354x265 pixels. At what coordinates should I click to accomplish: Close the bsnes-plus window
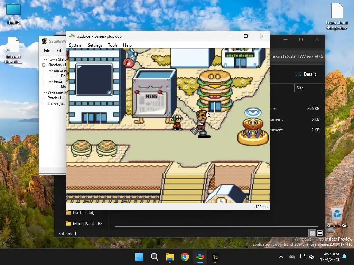coord(262,36)
